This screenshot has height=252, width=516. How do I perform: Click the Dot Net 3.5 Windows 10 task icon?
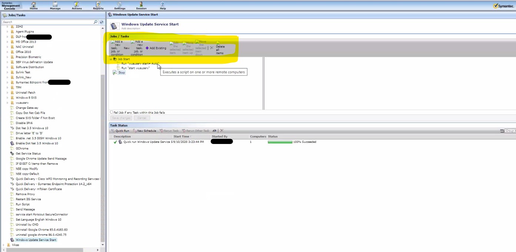point(12,128)
